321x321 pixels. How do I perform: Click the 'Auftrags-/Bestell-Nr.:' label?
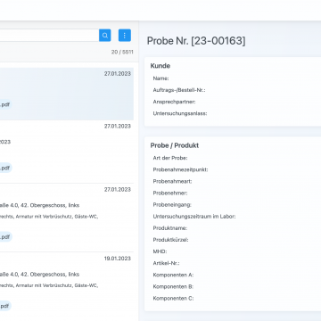point(179,90)
